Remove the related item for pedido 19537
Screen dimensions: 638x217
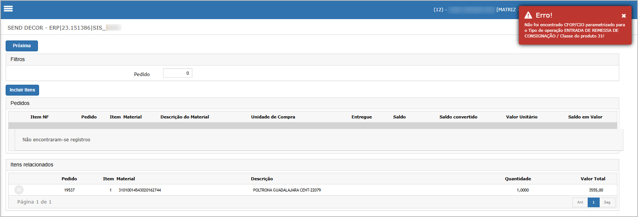coord(19,190)
